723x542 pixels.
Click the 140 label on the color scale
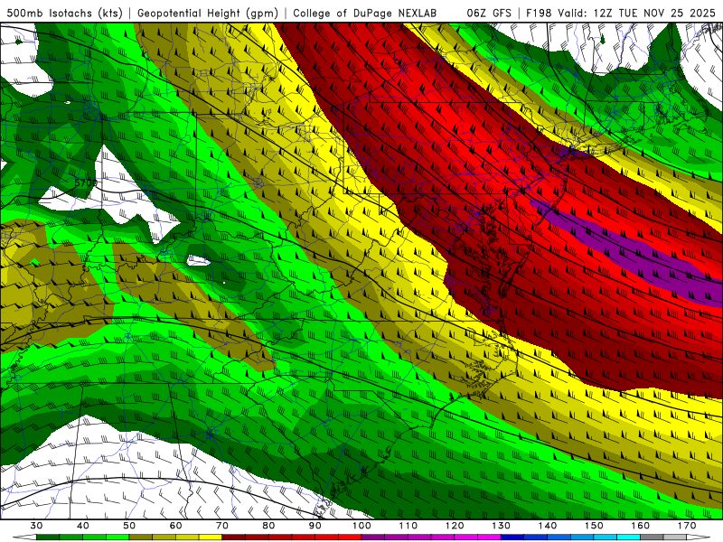pos(548,526)
